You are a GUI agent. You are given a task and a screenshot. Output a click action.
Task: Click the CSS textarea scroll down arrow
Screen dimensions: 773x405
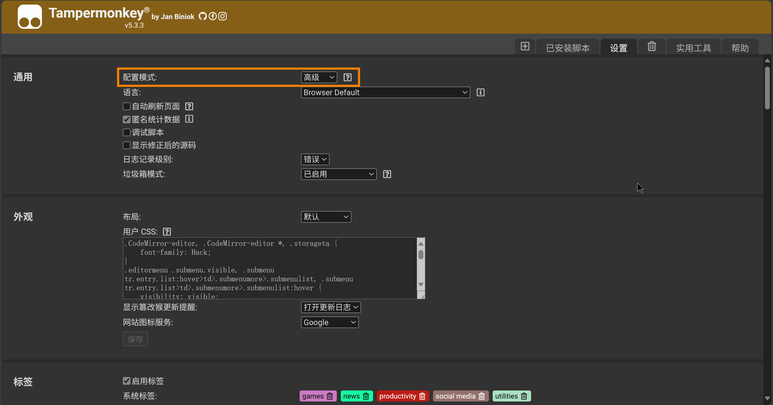[x=421, y=284]
